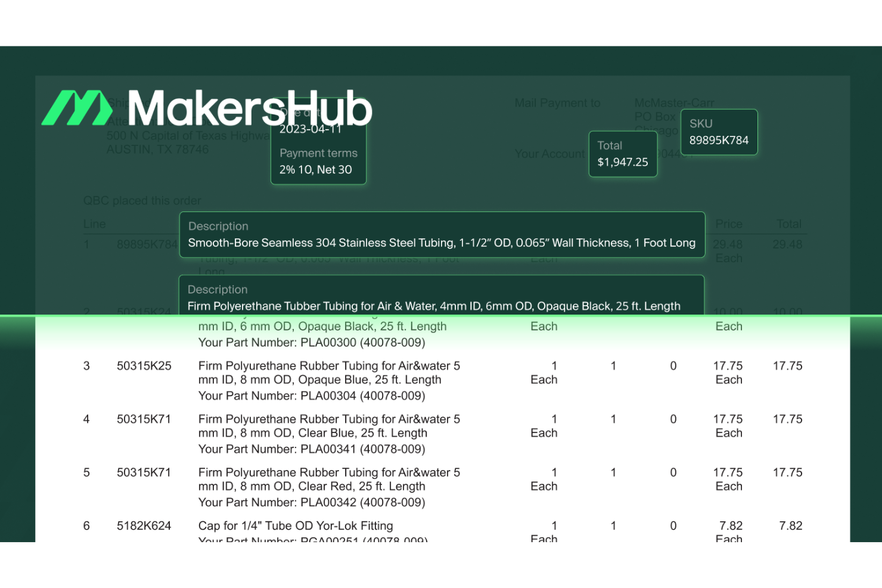
Task: Open the Stainless Steel Tubing description callout
Action: pyautogui.click(x=441, y=235)
